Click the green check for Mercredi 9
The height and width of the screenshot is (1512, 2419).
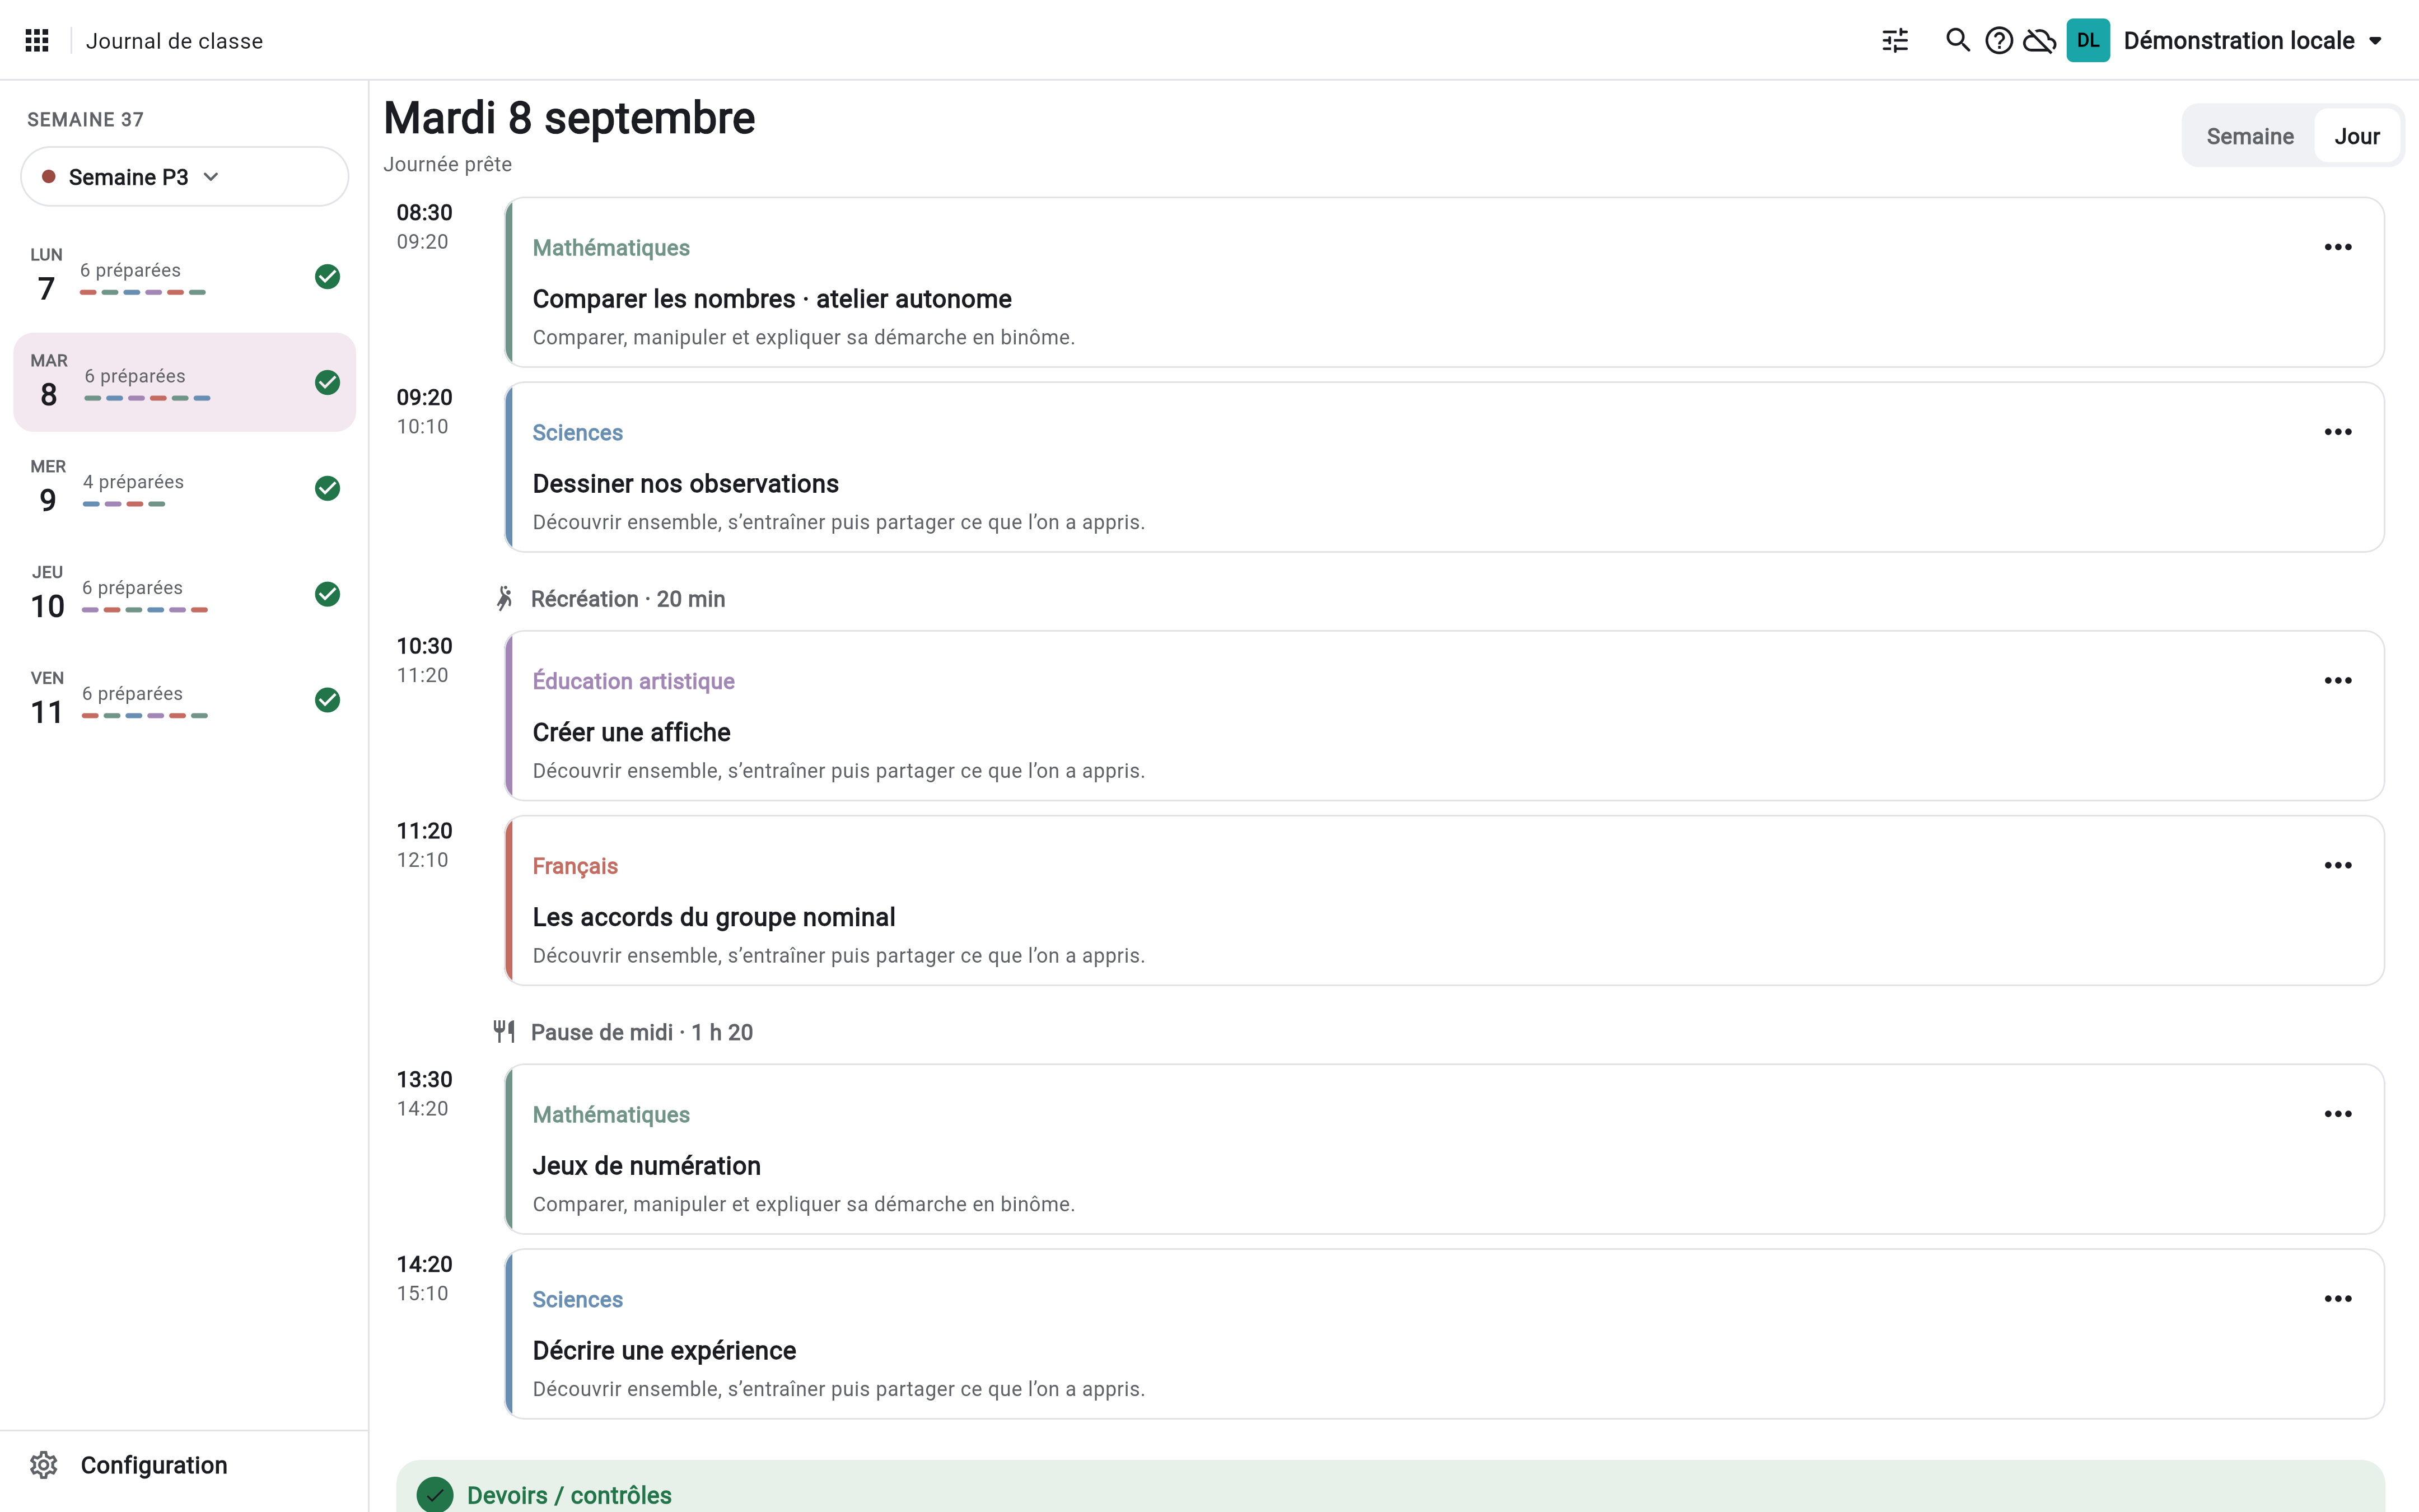point(327,488)
